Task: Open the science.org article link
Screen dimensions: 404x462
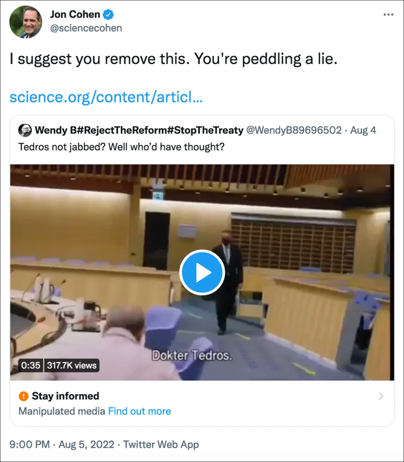Action: (106, 97)
